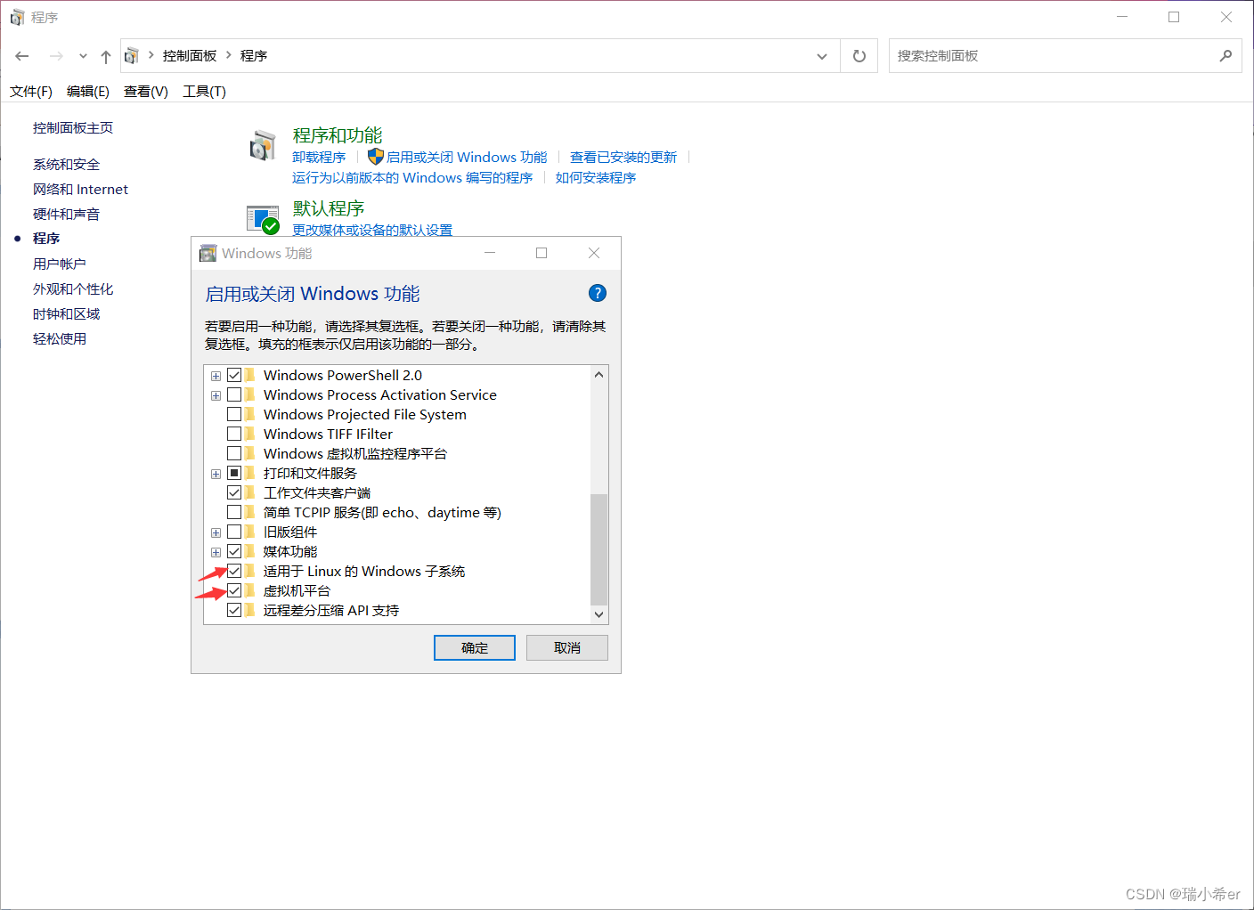Image resolution: width=1254 pixels, height=910 pixels.
Task: Click scroll up arrow in features list
Action: [x=599, y=374]
